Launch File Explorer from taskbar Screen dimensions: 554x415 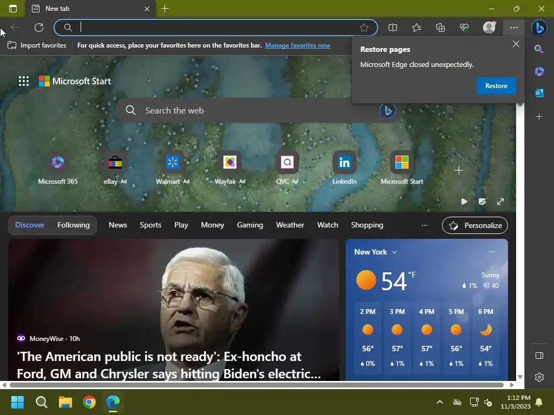click(x=65, y=402)
